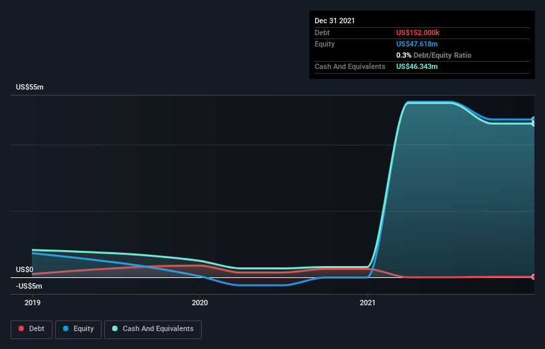The height and width of the screenshot is (349, 545).
Task: Click the Debt label in tooltip
Action: point(322,33)
